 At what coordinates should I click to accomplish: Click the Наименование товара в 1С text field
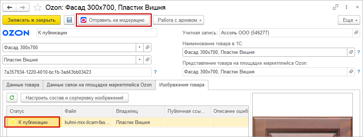[265, 52]
